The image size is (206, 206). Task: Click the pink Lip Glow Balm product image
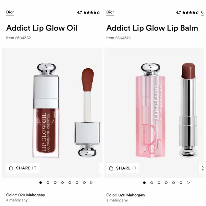pos(150,110)
